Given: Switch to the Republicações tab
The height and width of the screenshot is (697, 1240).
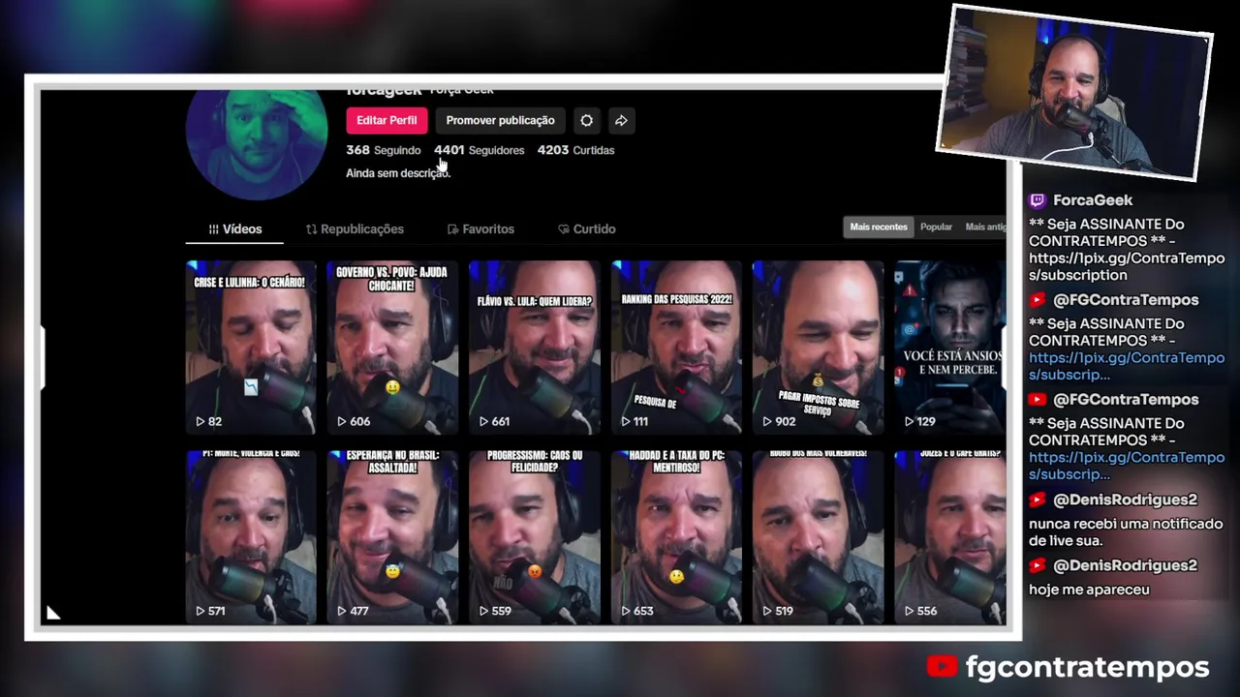Looking at the screenshot, I should pyautogui.click(x=355, y=229).
